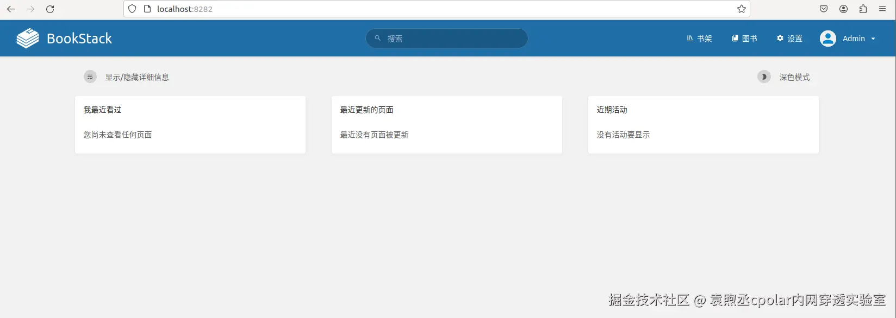
Task: Go back with the browser back arrow
Action: point(11,9)
